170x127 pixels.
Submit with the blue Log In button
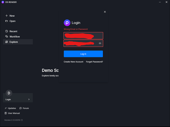(x=83, y=54)
